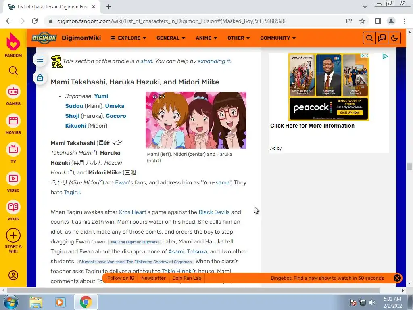Click the Start a Wiki plus icon
The image size is (413, 310).
[13, 235]
